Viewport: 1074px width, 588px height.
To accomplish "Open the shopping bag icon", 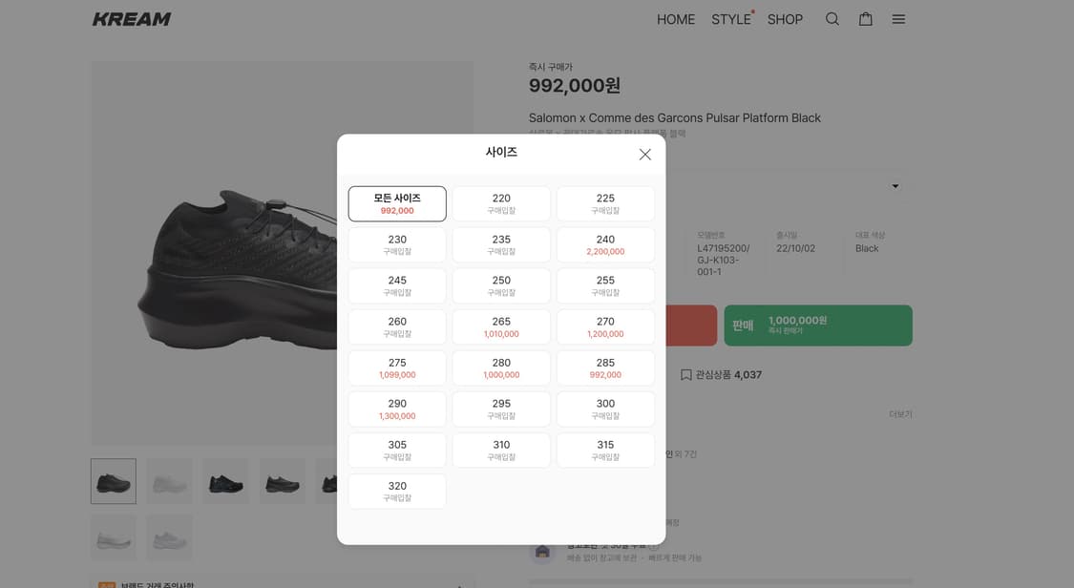I will tap(866, 19).
